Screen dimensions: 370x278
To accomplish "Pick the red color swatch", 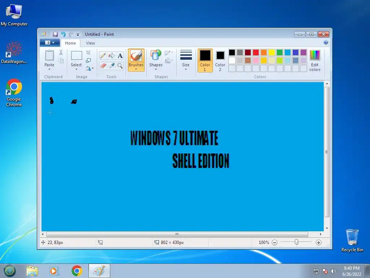I will tap(256, 52).
